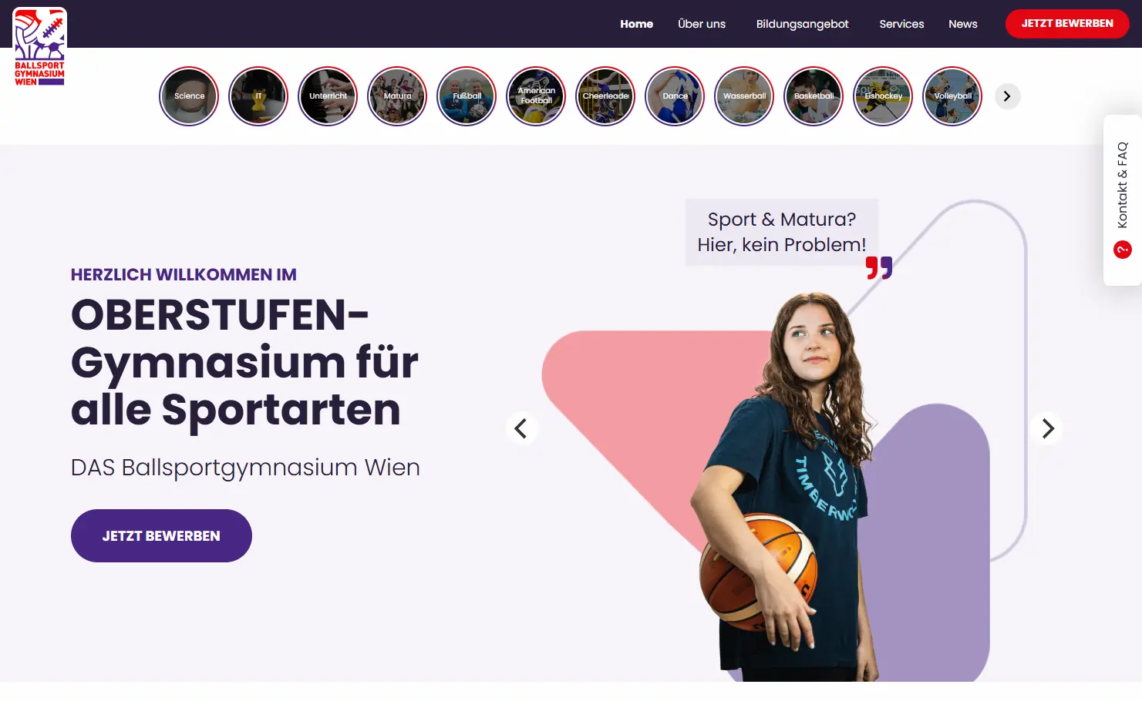Open the American Football story circle

pyautogui.click(x=536, y=96)
